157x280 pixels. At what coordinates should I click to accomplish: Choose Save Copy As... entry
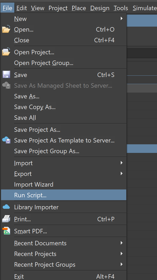pyautogui.click(x=64, y=107)
